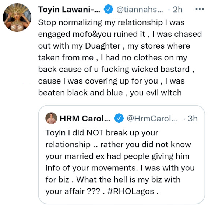Open the three-dot more options menu

point(200,9)
